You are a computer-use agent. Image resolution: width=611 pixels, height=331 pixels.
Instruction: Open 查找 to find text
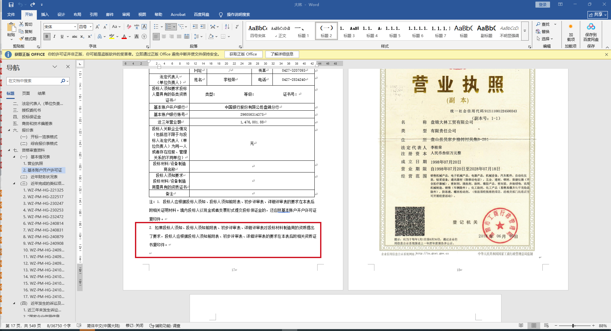point(543,24)
